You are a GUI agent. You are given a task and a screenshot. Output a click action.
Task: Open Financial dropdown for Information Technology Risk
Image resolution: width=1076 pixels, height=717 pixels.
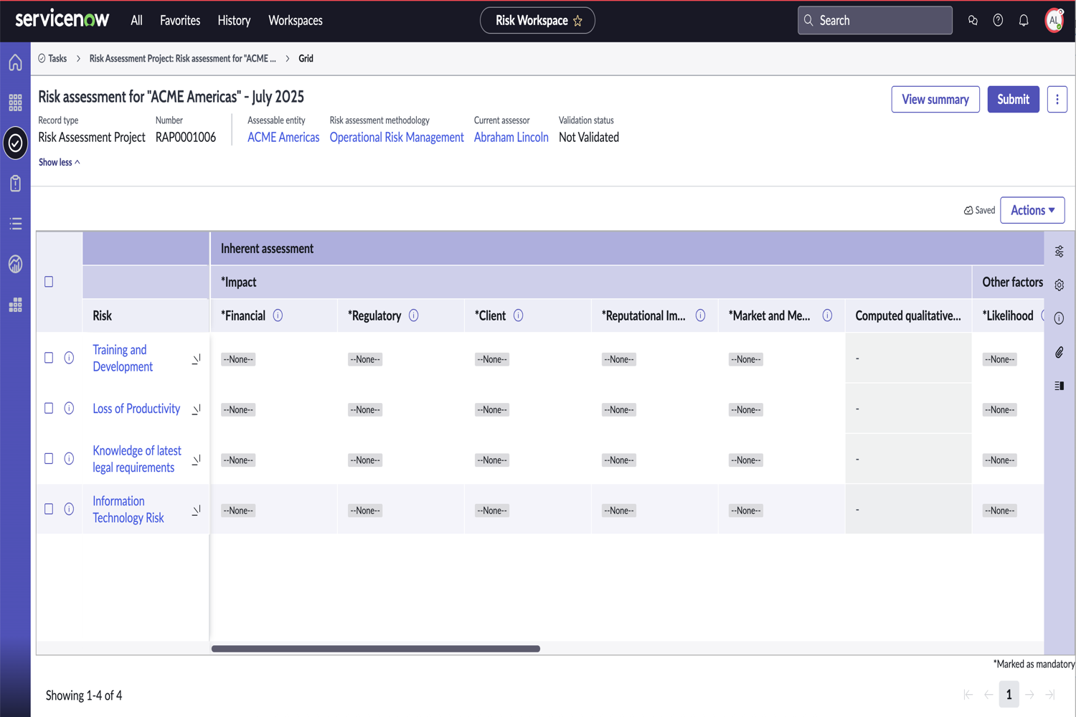coord(238,511)
